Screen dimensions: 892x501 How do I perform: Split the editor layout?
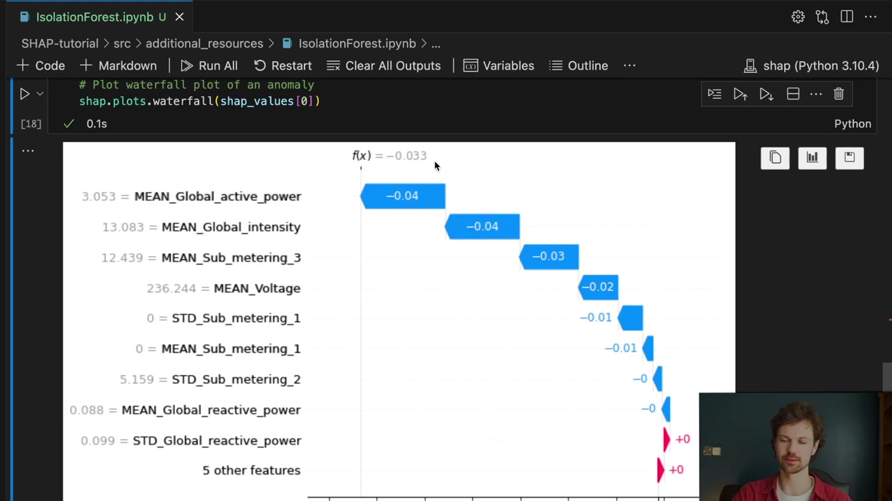pyautogui.click(x=847, y=17)
